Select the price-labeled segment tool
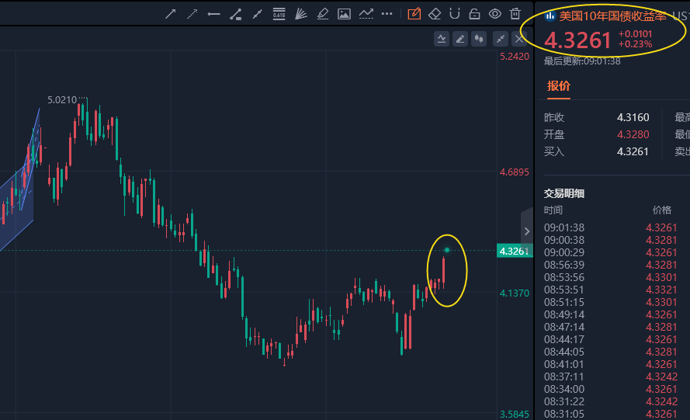The height and width of the screenshot is (420, 690). [x=235, y=14]
